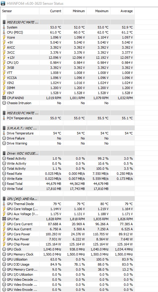Click the clock icon beside Chassis Intrusion
Screen dimensions: 158x292
pyautogui.click(x=4, y=103)
